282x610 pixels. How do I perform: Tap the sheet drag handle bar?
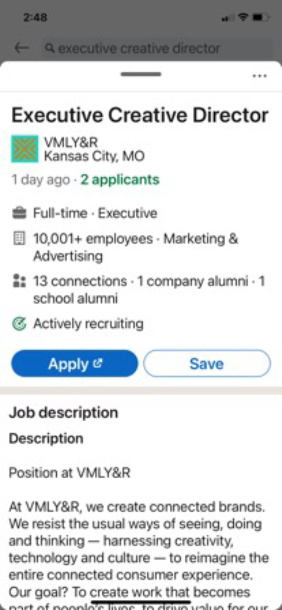(141, 74)
